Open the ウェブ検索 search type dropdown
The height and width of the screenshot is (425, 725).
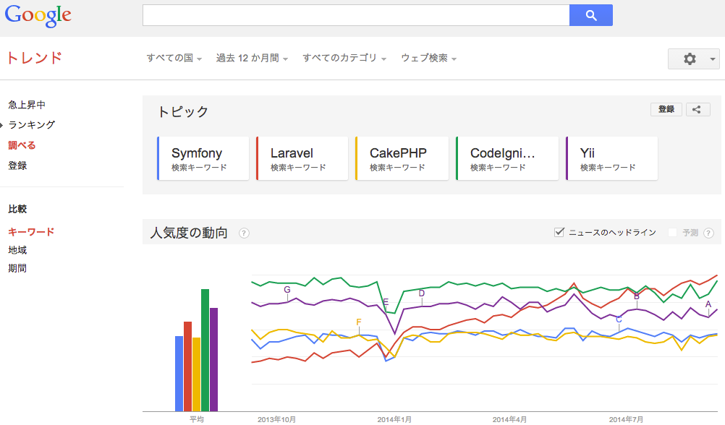click(428, 59)
